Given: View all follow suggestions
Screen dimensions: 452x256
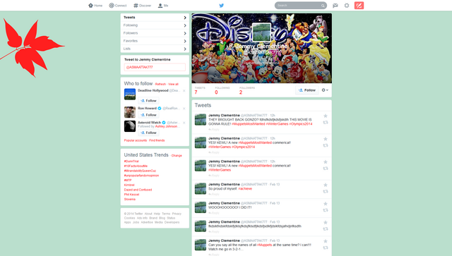Looking at the screenshot, I should pyautogui.click(x=173, y=85).
